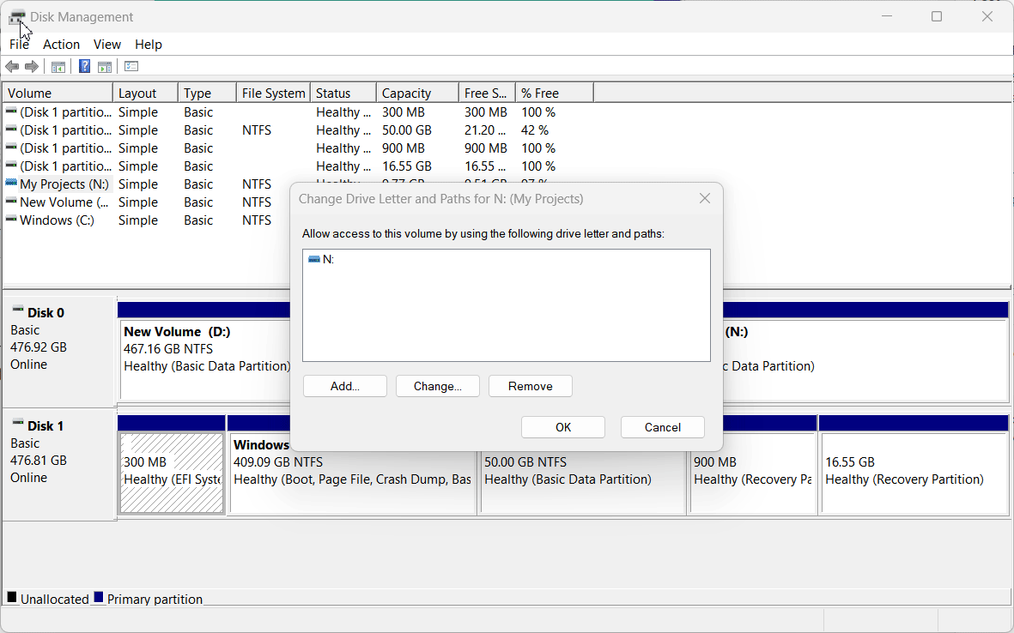Screen dimensions: 1014x633
Task: Click the My Projects (N:) volume icon
Action: [x=11, y=184]
